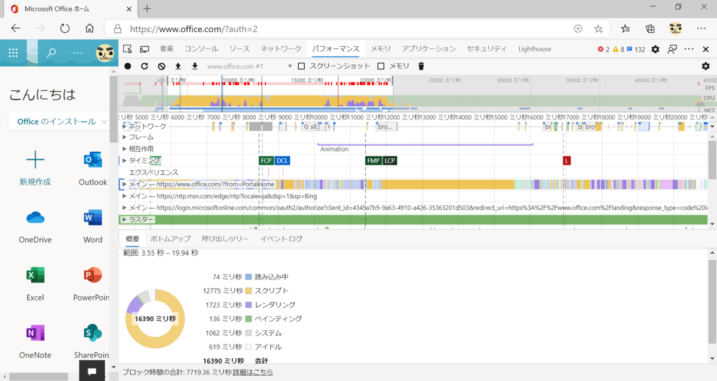Switch to the コンソール tab

point(201,49)
